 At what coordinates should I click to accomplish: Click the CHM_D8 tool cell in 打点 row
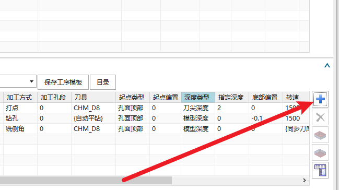[93, 108]
